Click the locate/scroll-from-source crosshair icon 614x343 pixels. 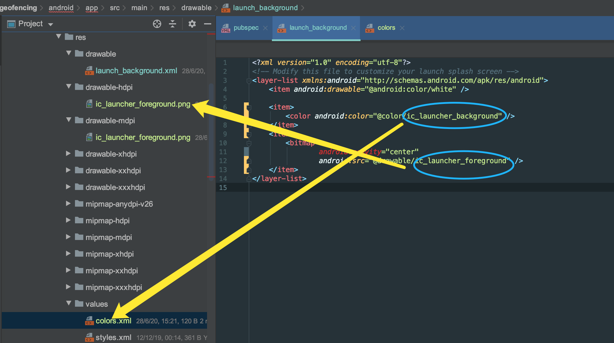(x=157, y=24)
